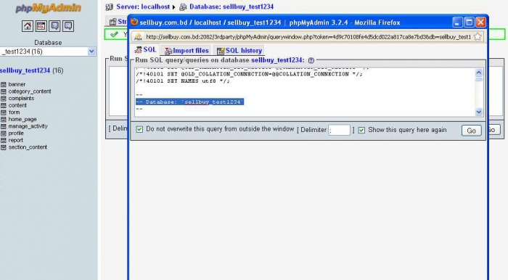This screenshot has width=508, height=280.
Task: Browse the manage_activity table icon
Action: (x=4, y=126)
